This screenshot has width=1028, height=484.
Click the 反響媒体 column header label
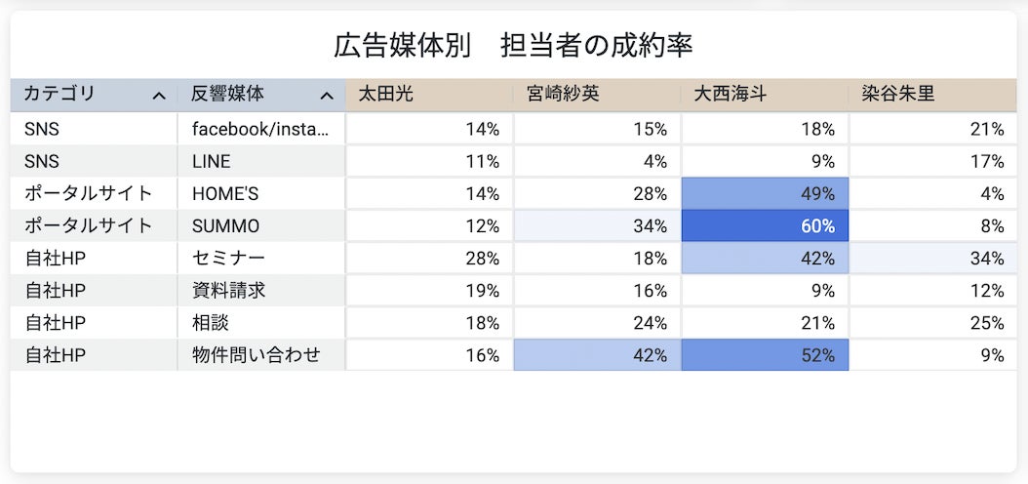(227, 95)
